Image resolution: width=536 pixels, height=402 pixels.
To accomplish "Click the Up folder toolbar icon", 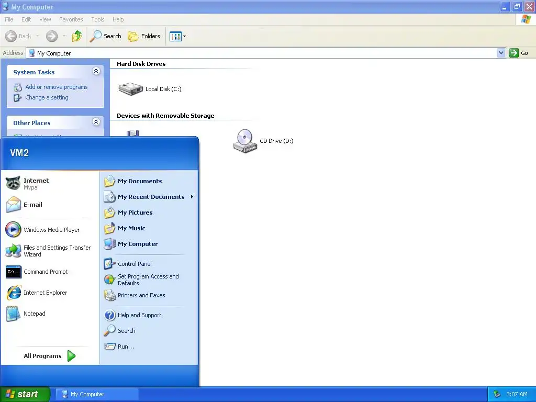I will 77,36.
